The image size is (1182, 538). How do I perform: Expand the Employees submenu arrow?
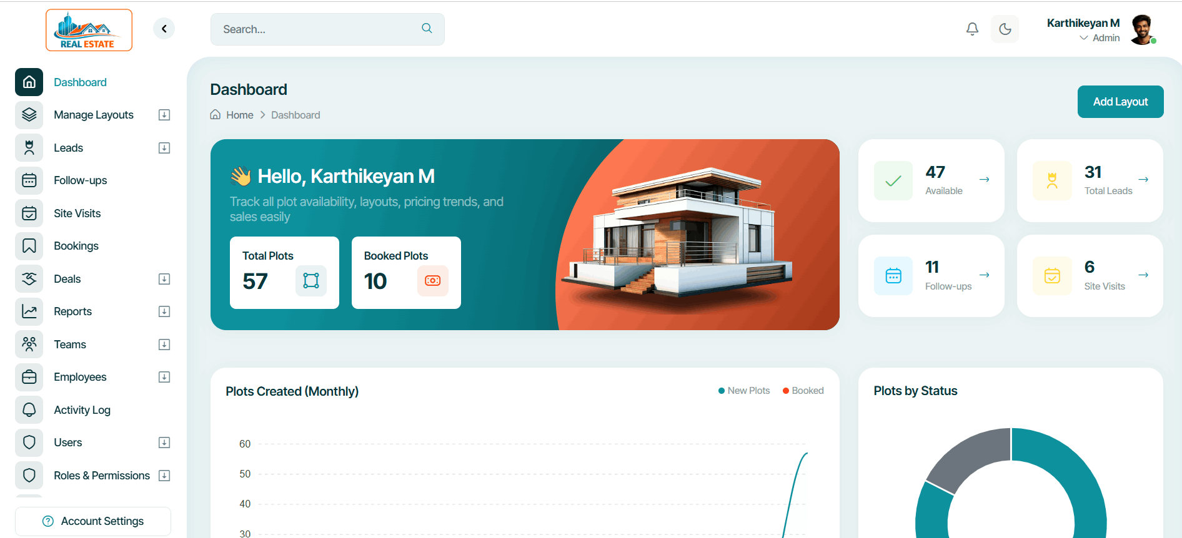coord(164,377)
